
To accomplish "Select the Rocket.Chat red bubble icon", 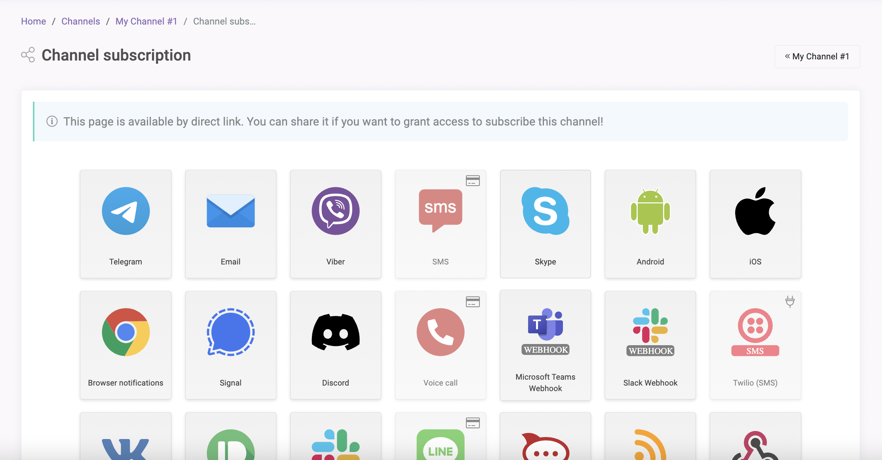I will coord(545,446).
